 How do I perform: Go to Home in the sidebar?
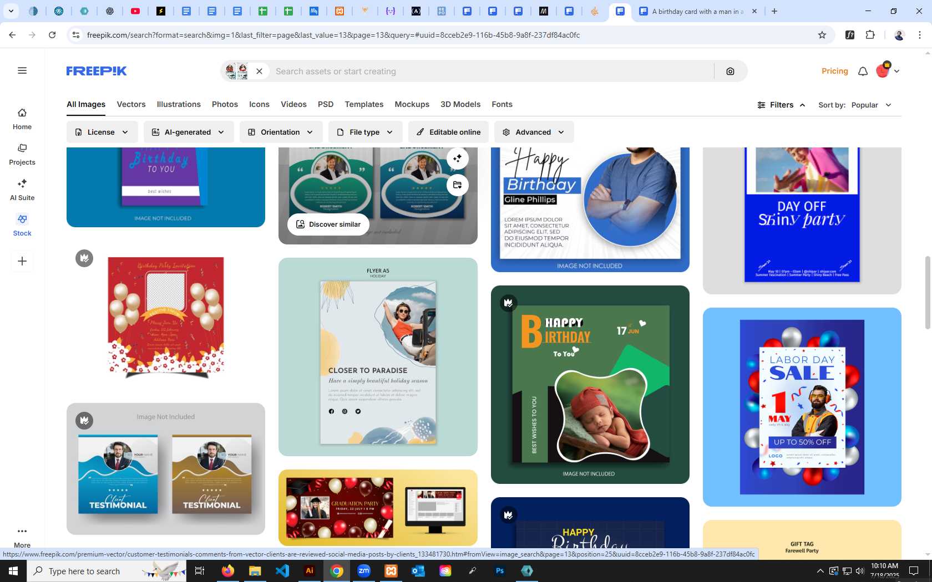coord(22,119)
